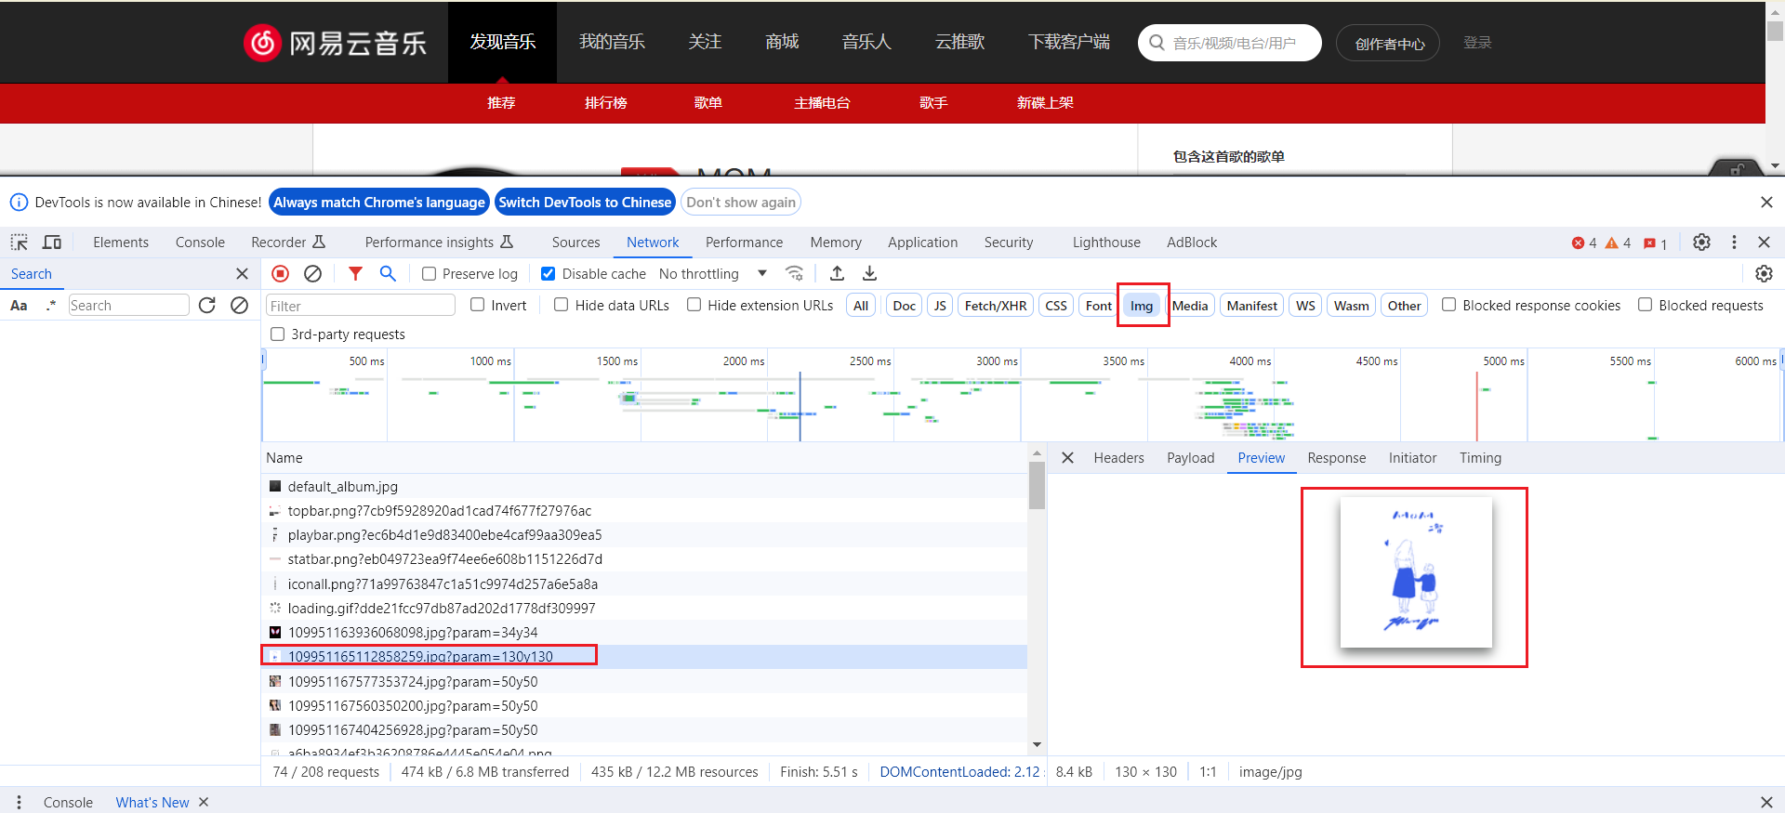Stop recording network log

click(281, 273)
